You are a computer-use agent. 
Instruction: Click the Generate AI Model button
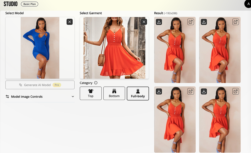[x=40, y=85]
